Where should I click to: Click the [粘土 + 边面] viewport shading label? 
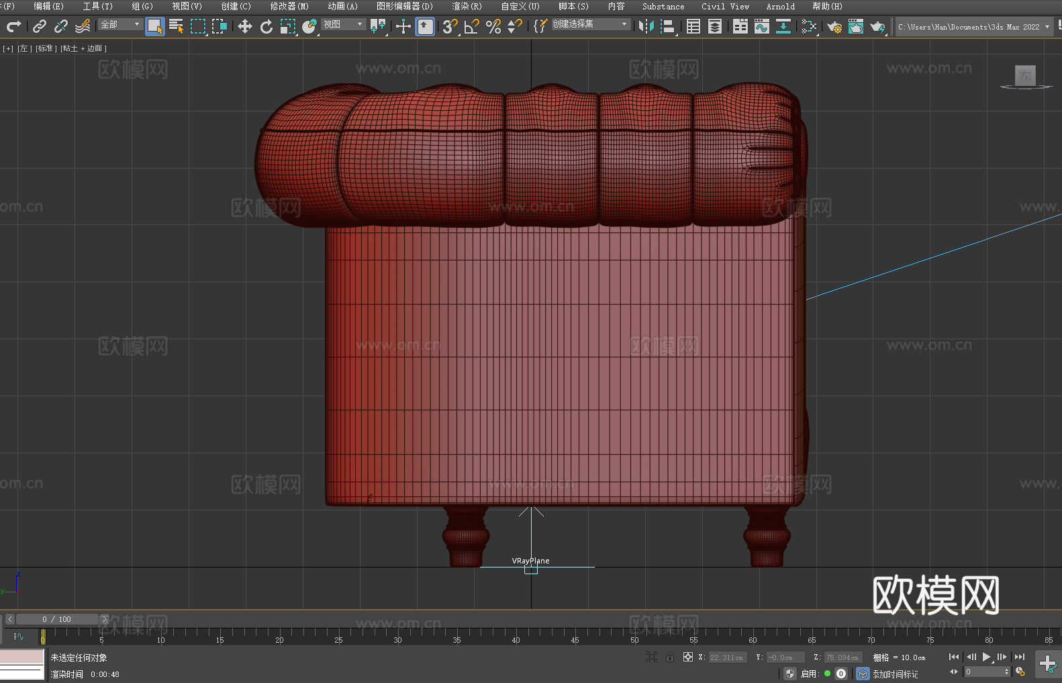(83, 48)
